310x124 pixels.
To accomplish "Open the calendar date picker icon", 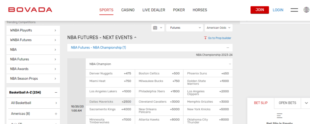I will point(155,28).
